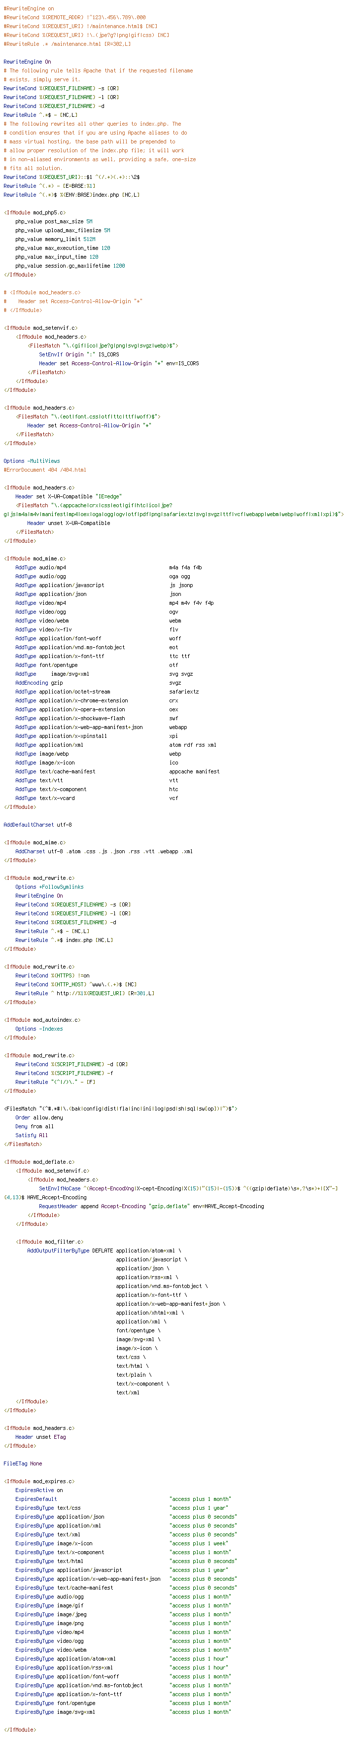Select 'php_value upload_max_filesize 5M' line
Screen dimensions: 348x1738
63,230
